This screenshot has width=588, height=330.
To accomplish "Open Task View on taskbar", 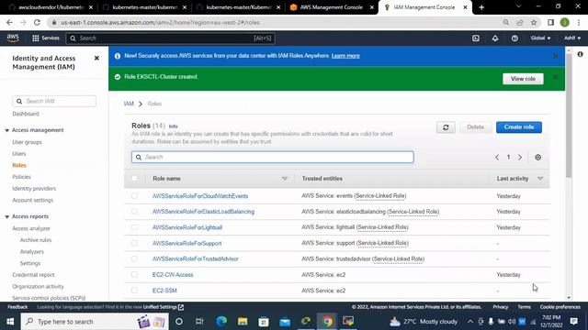I will pos(199,322).
